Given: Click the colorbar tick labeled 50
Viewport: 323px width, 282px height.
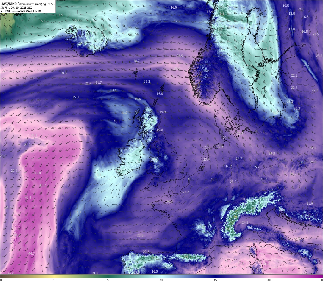Looking at the screenshot, I should pos(321,280).
